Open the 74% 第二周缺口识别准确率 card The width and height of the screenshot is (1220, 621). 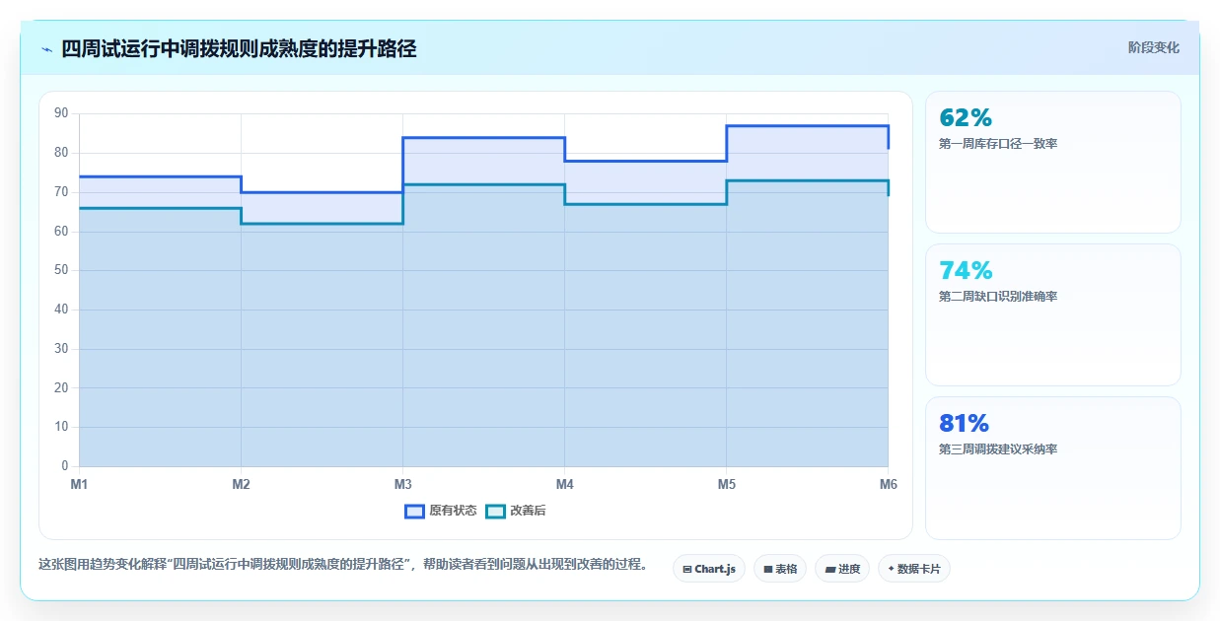(x=1052, y=314)
